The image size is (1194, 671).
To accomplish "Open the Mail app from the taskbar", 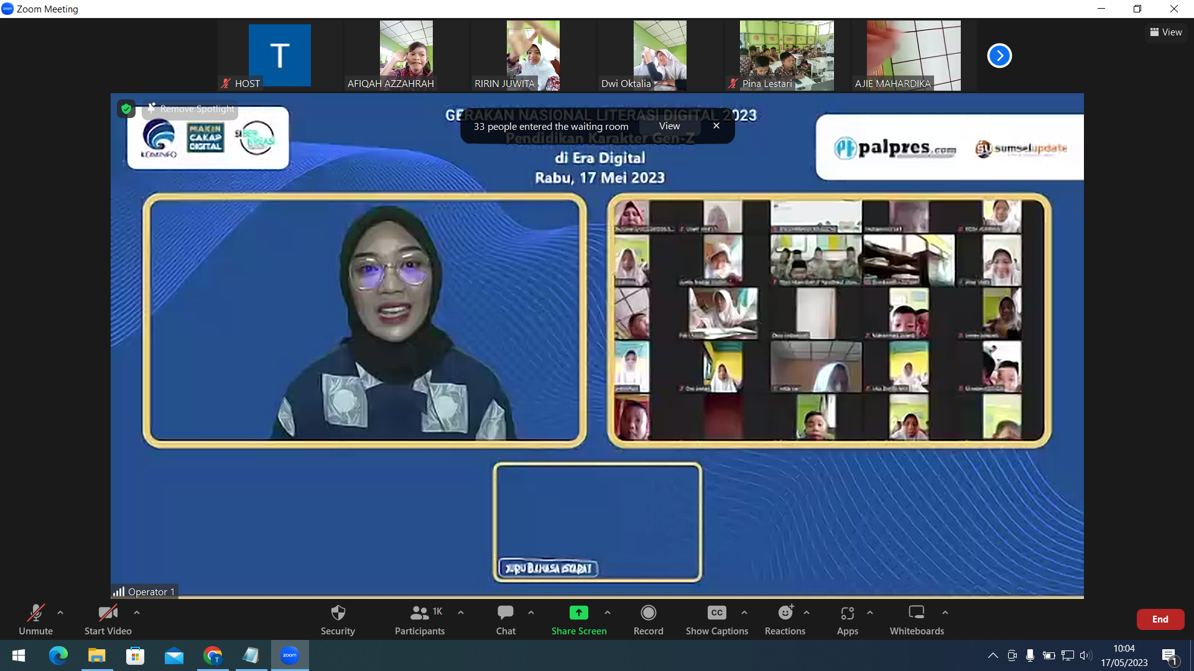I will click(174, 655).
